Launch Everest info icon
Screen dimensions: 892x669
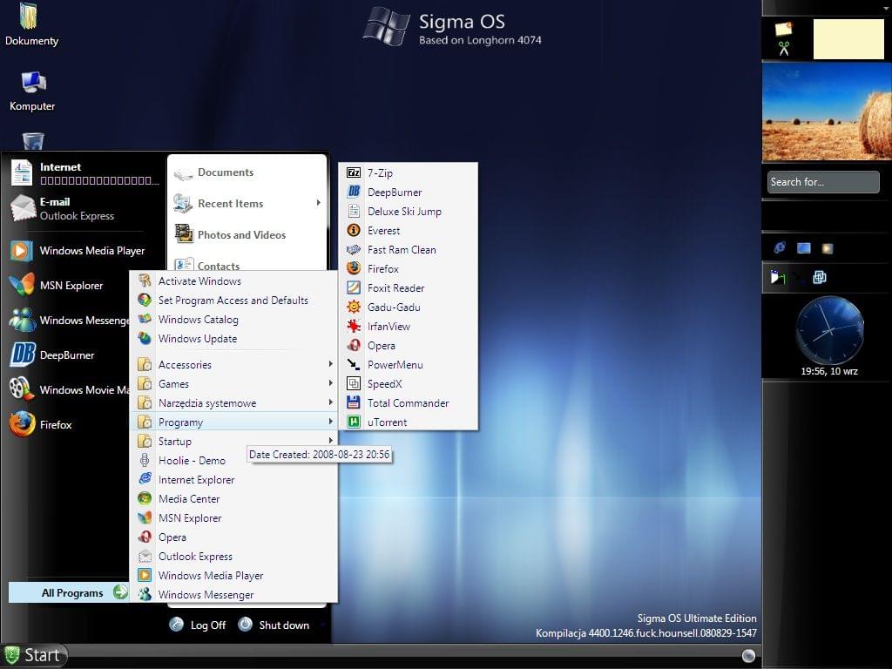tap(354, 230)
